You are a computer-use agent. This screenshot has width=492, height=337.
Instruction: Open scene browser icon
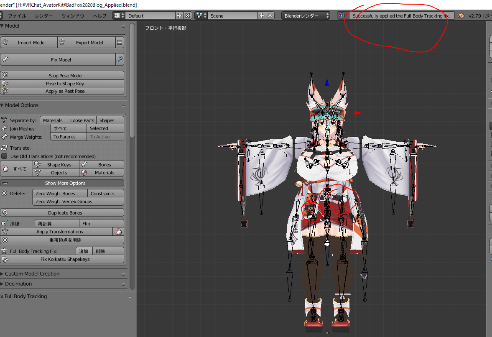coord(201,16)
